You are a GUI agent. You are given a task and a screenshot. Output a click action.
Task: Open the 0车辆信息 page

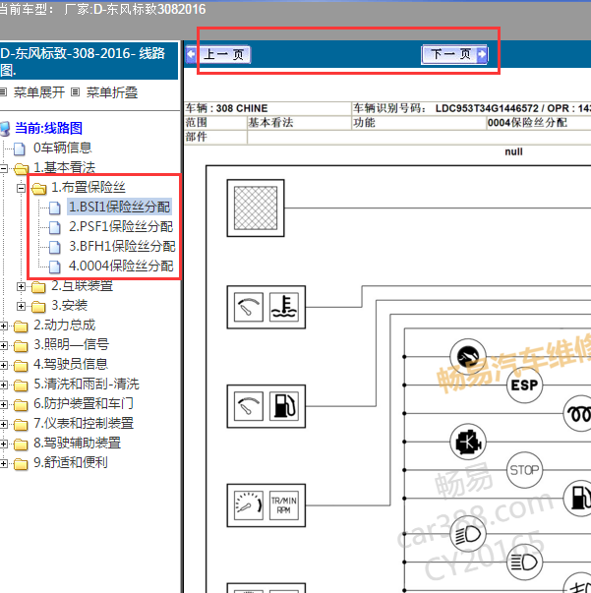click(62, 148)
